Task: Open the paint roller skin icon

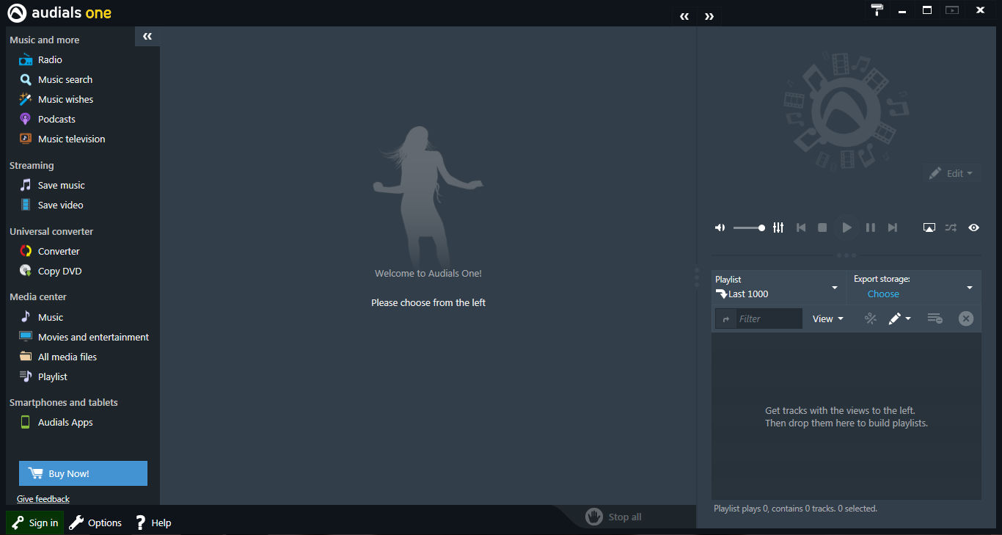Action: 877,10
